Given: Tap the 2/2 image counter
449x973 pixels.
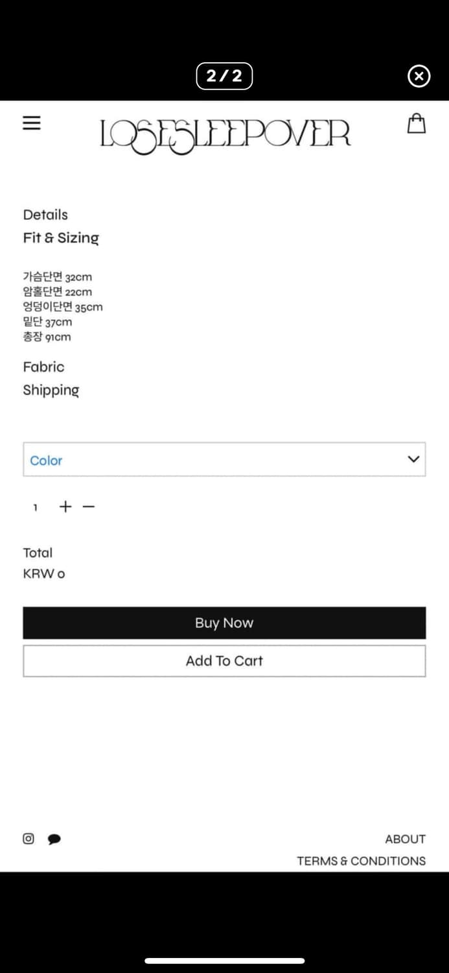Looking at the screenshot, I should [224, 77].
